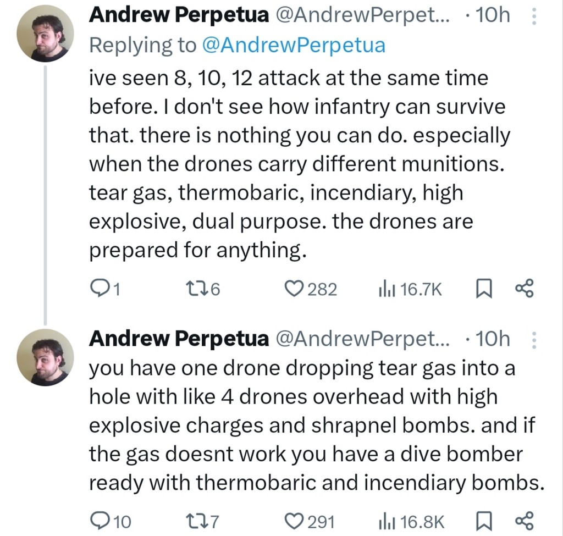This screenshot has height=536, width=563.
Task: Open Andrew Perpetua's name on second tweet
Action: tap(179, 340)
